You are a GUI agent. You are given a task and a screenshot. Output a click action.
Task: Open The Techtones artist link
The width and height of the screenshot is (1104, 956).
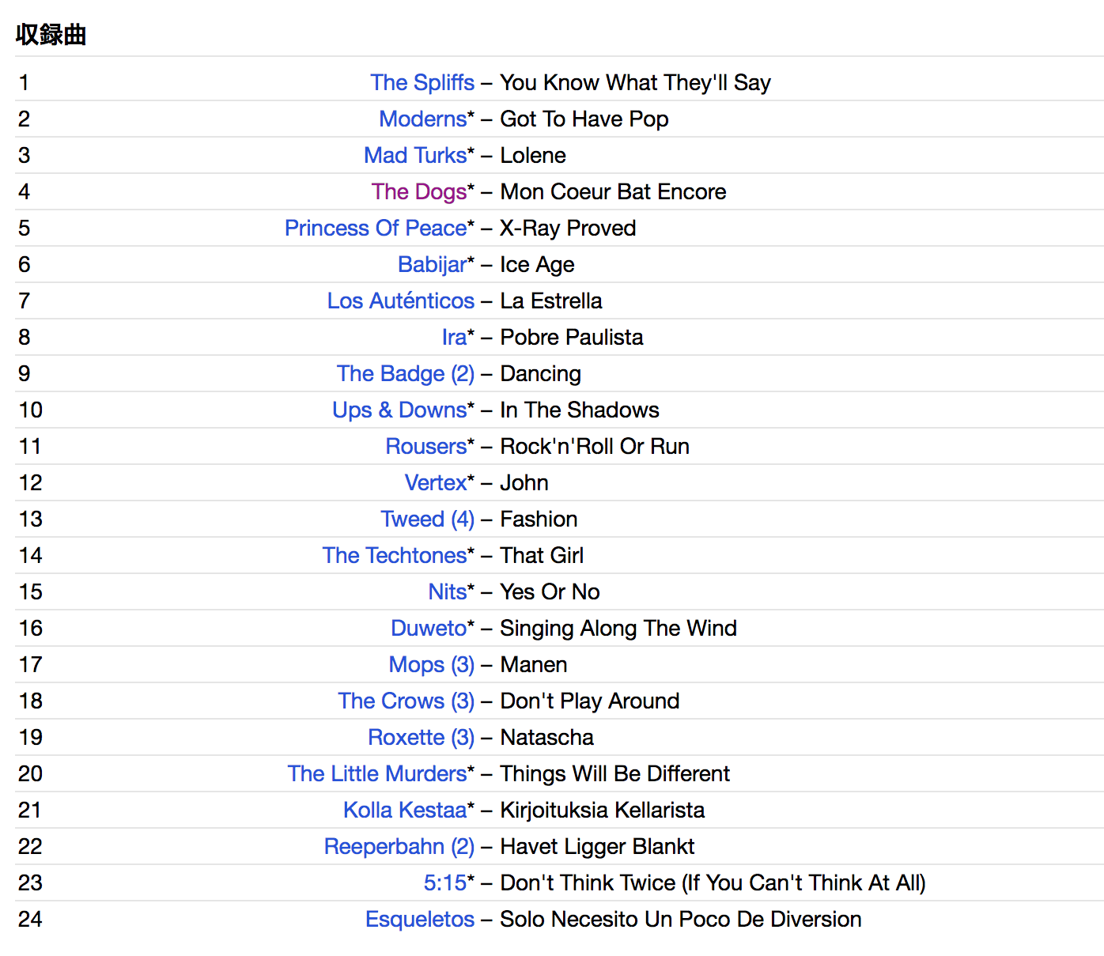coord(395,555)
